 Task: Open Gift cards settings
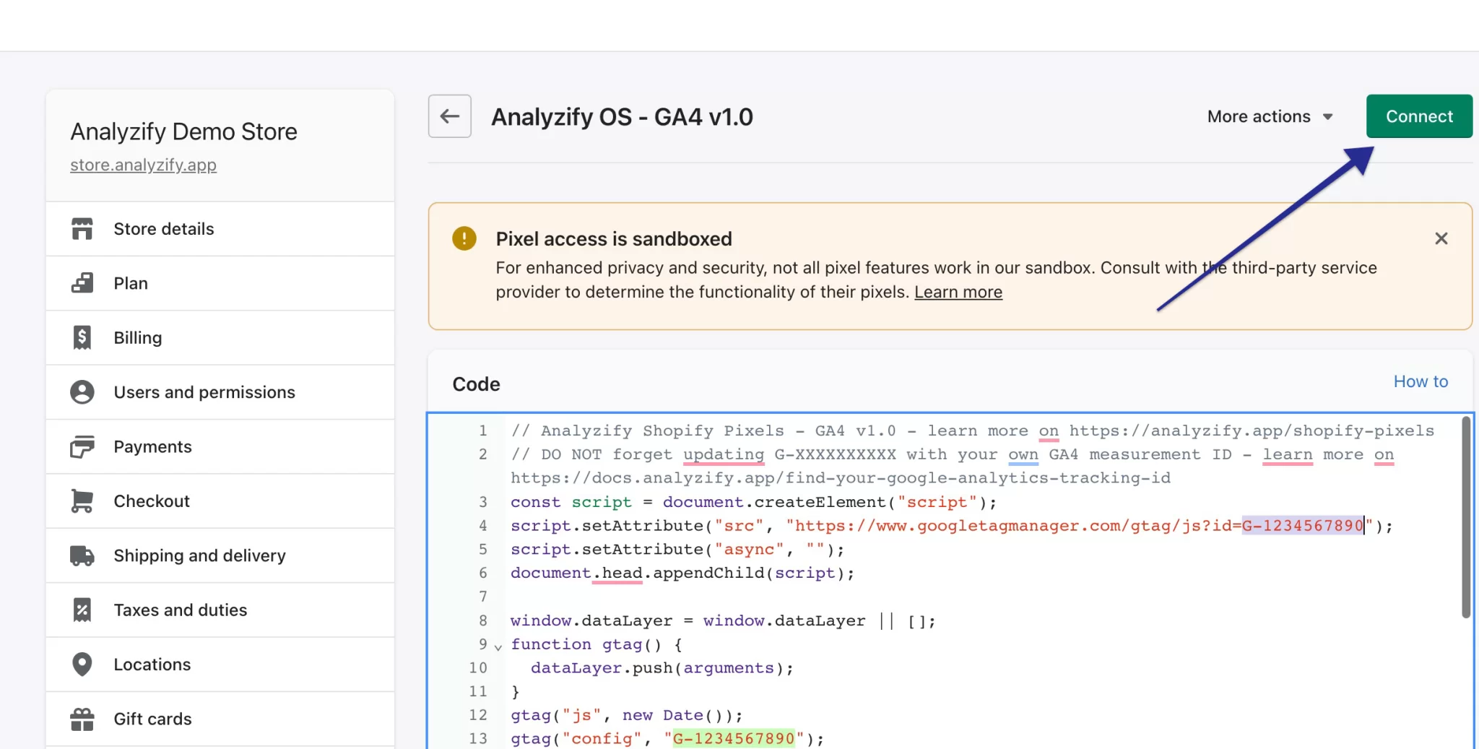click(x=220, y=719)
